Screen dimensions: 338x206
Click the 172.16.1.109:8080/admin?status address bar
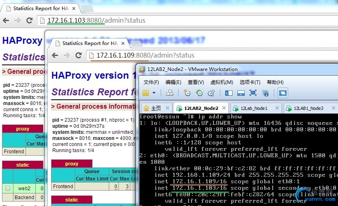pyautogui.click(x=212, y=56)
